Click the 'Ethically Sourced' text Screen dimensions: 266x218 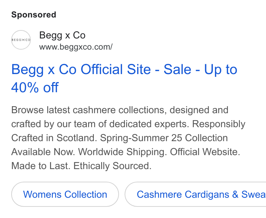tap(112, 166)
